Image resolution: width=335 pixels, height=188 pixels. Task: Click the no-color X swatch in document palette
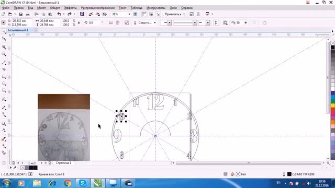[23, 168]
